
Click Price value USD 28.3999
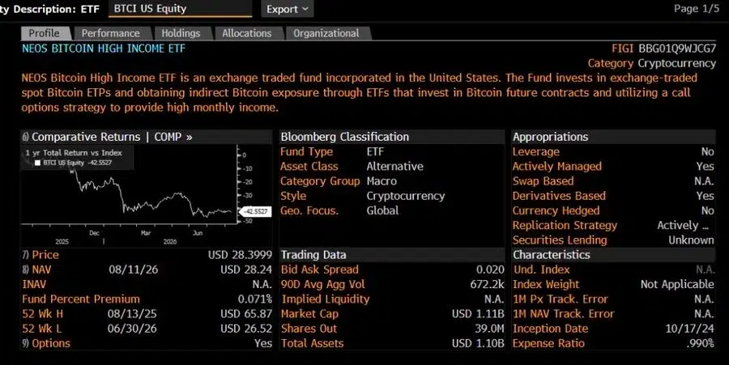click(240, 254)
